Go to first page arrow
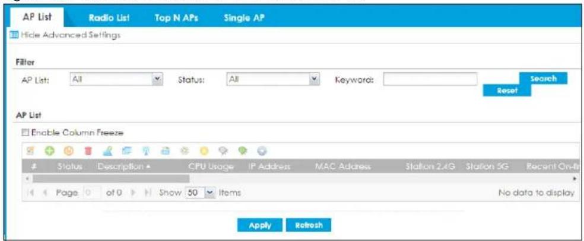Screen dimensions: 584x241 [x=30, y=193]
